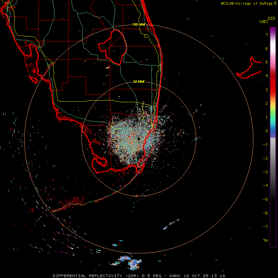The height and width of the screenshot is (278, 278).
Task: Click the "-7" value on the color scale
Action: (x=265, y=227)
